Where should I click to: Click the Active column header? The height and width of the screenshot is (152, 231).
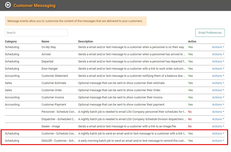[192, 41]
